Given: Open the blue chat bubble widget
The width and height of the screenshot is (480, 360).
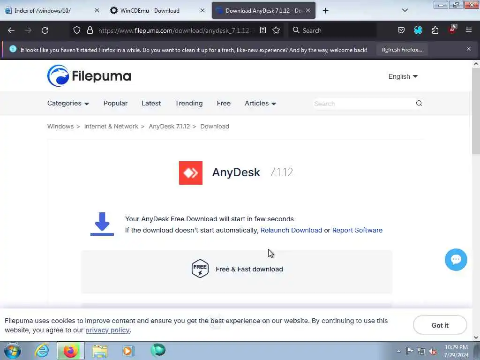Looking at the screenshot, I should coord(456,260).
